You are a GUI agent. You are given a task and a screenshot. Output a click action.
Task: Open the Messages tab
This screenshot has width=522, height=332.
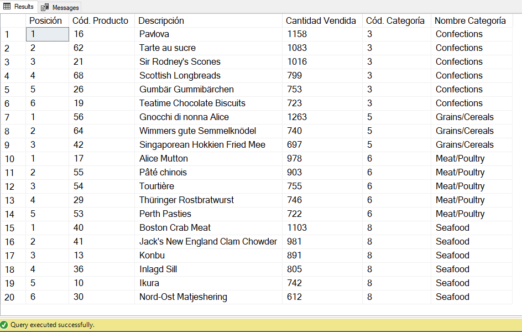pyautogui.click(x=60, y=7)
